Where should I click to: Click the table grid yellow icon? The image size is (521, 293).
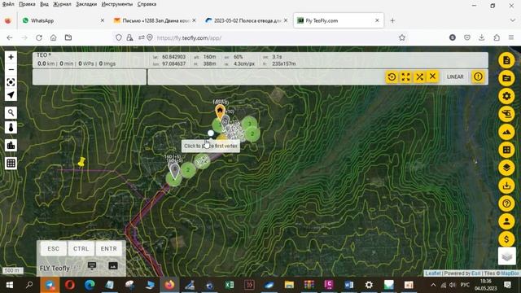coord(506,150)
